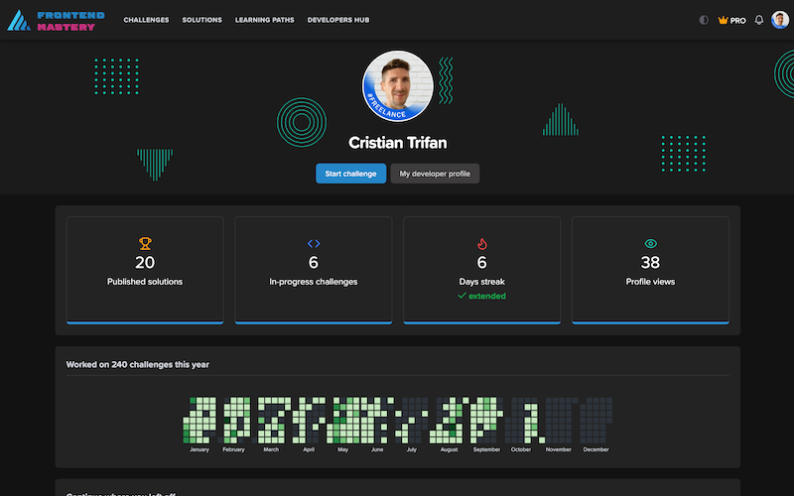The height and width of the screenshot is (496, 794).
Task: Go to Learning Paths
Action: point(265,20)
